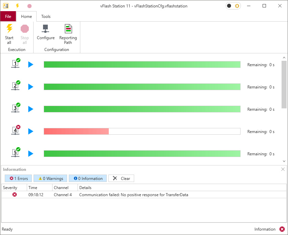The width and height of the screenshot is (288, 235).
Task: Click channel 3 green progress bar
Action: 142,109
